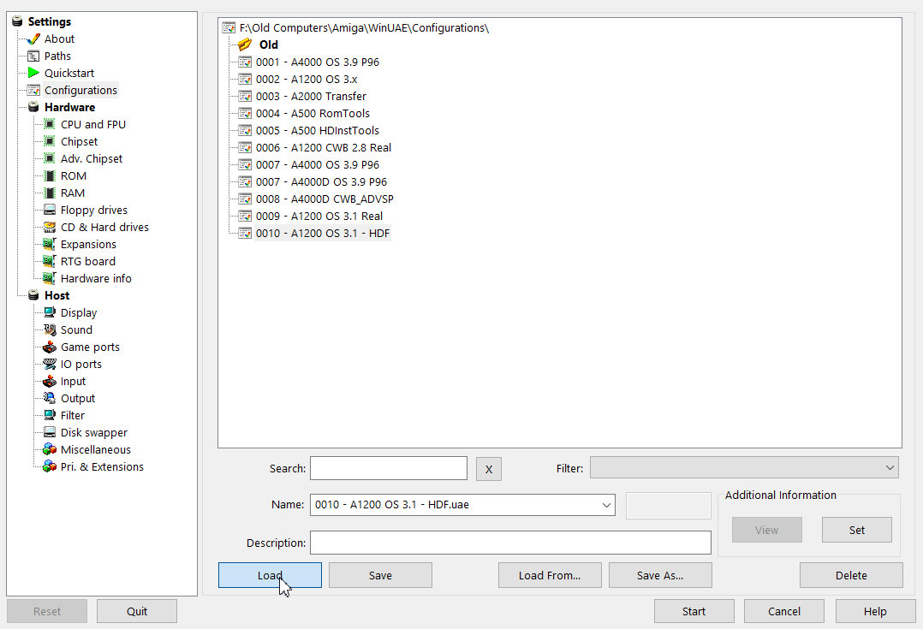Open the Pri. & Extensions icon

[x=50, y=466]
